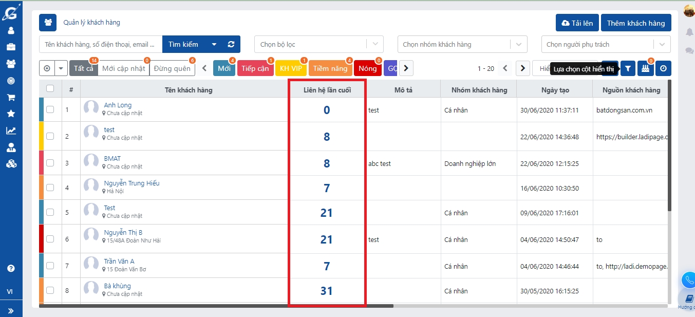Select the 'Tiềm năng' status tab
The image size is (695, 317).
point(330,68)
